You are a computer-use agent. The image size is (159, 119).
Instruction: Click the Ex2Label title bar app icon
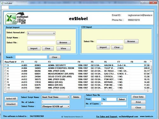tap(2, 3)
